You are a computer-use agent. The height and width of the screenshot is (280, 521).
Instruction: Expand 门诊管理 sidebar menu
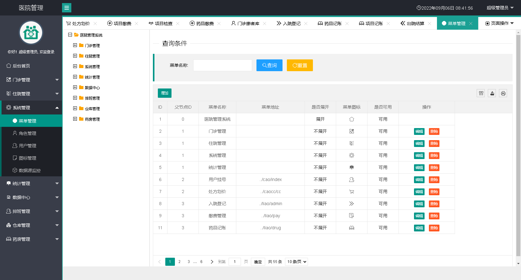[x=31, y=80]
